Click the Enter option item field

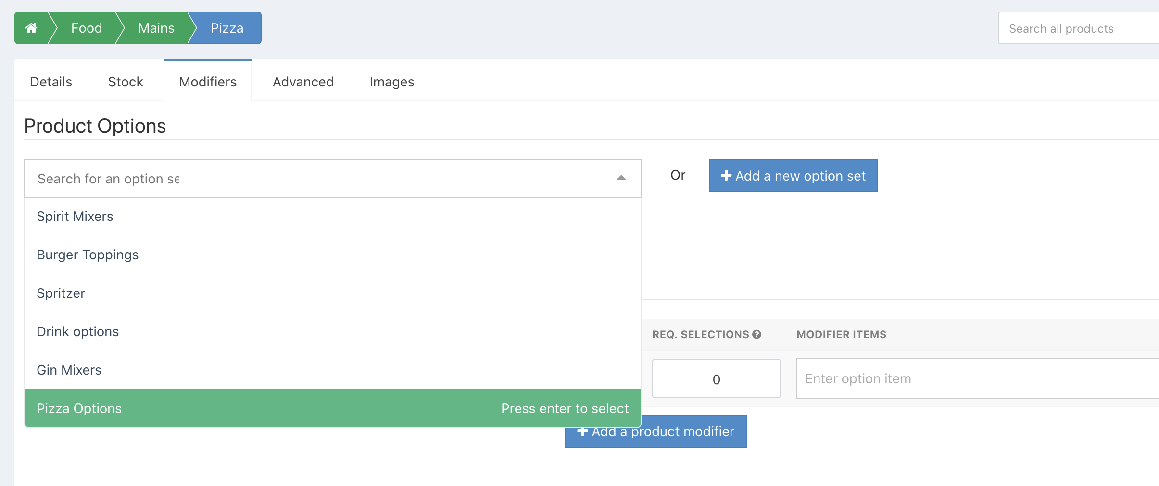(x=976, y=378)
